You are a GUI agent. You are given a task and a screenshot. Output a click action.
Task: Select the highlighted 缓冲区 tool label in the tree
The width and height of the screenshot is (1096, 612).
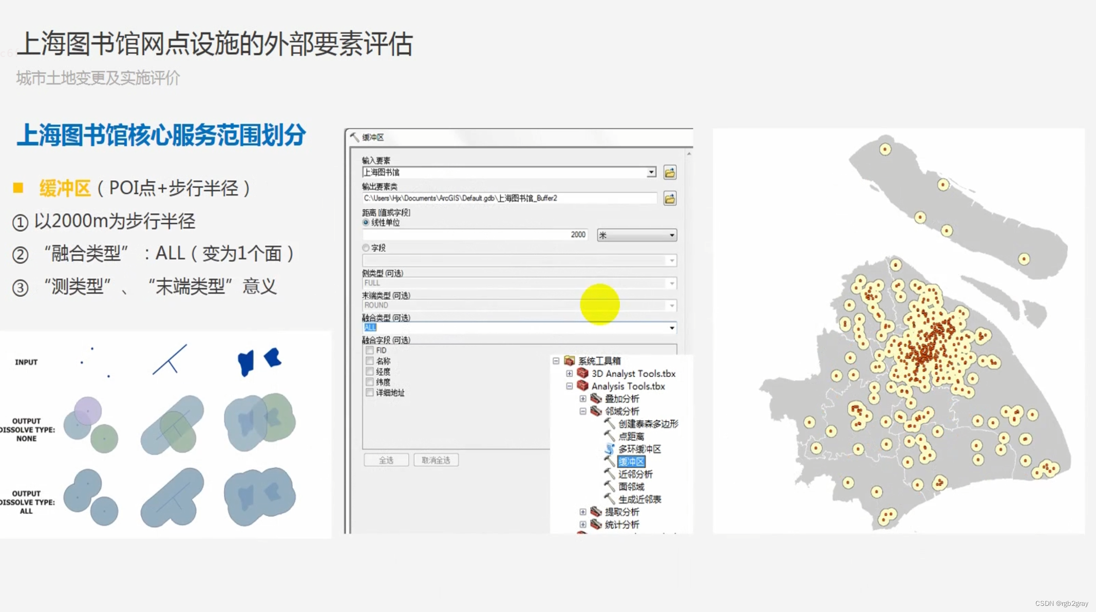631,462
